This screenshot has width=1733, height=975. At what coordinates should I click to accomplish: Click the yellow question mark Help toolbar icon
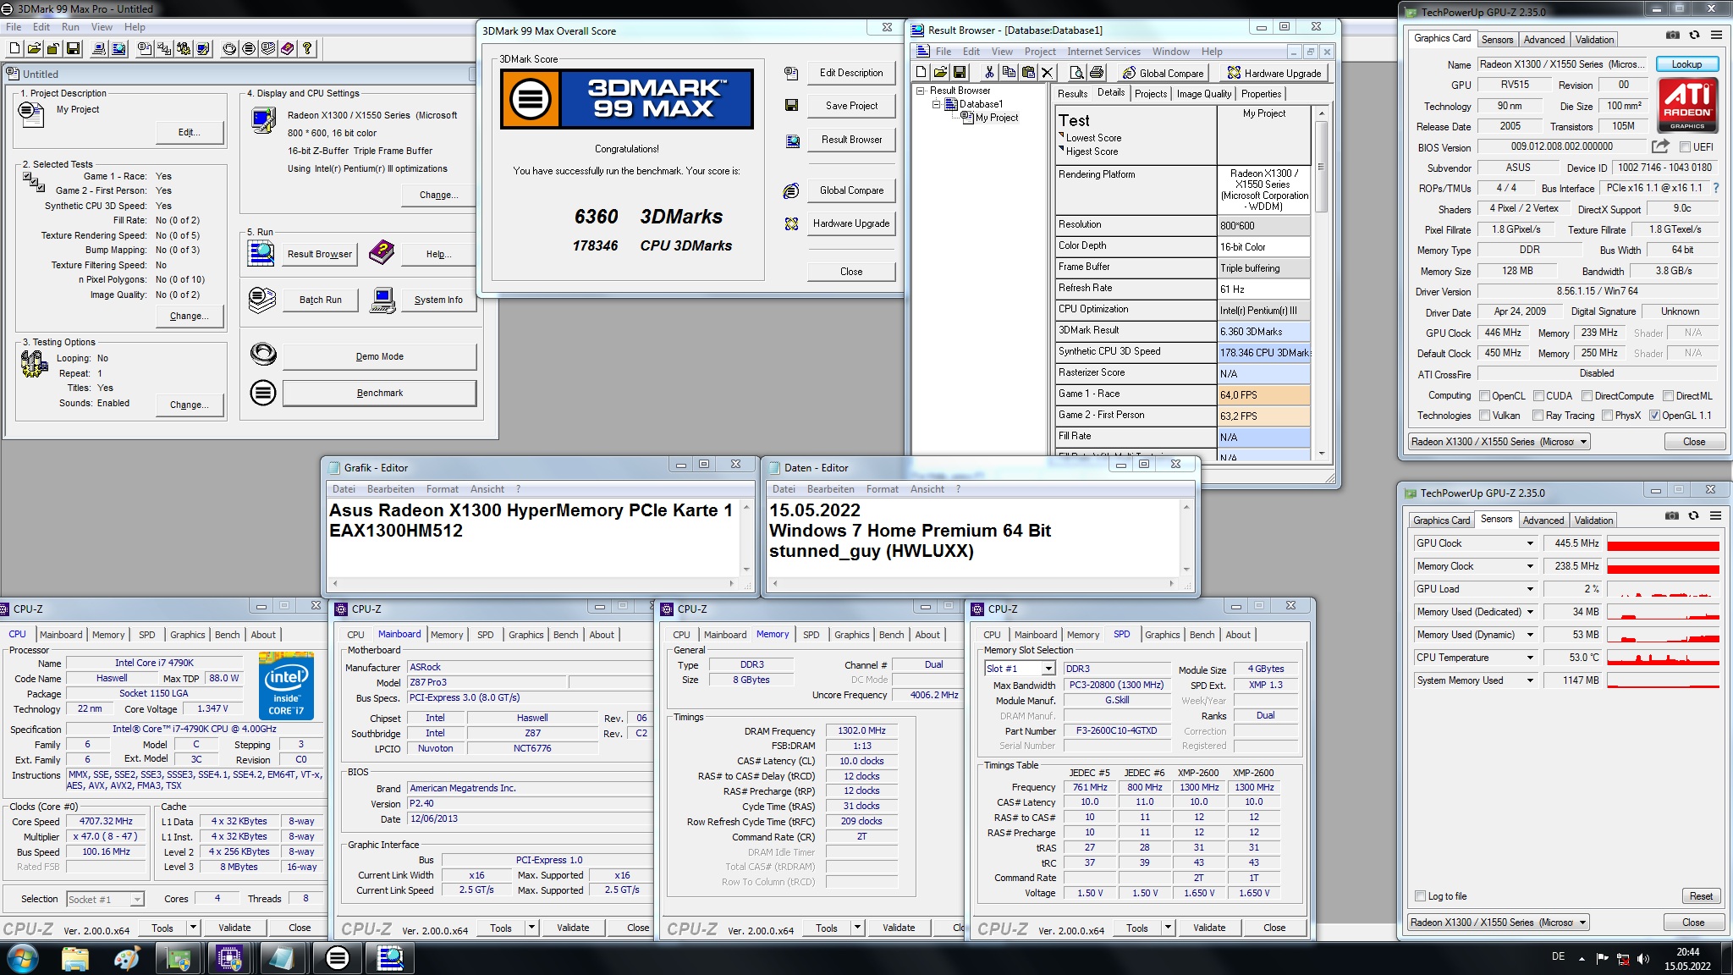click(x=307, y=48)
